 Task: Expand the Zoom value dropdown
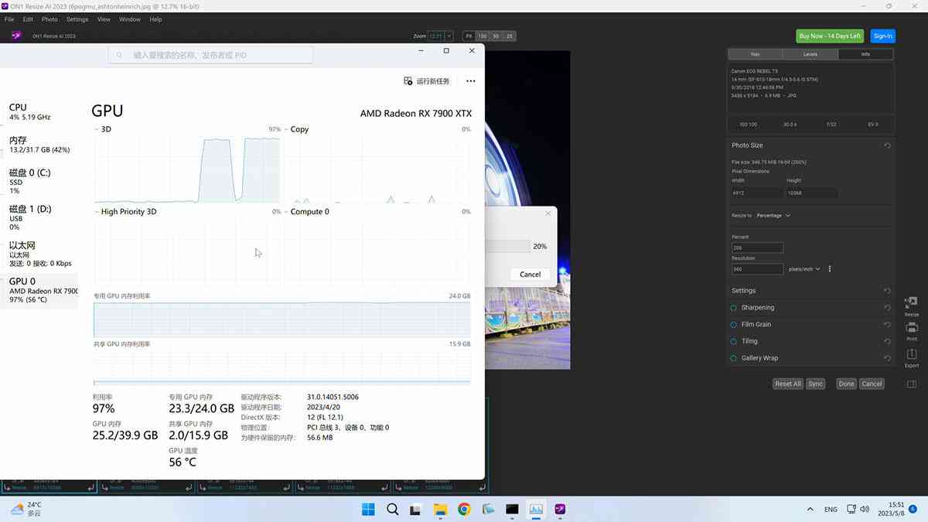click(x=449, y=36)
